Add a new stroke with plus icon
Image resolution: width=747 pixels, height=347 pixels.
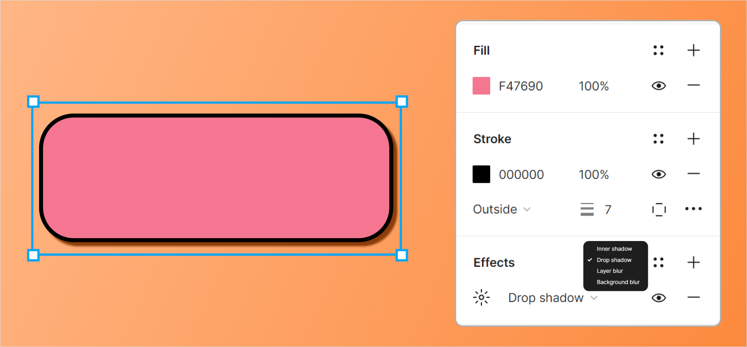point(693,139)
